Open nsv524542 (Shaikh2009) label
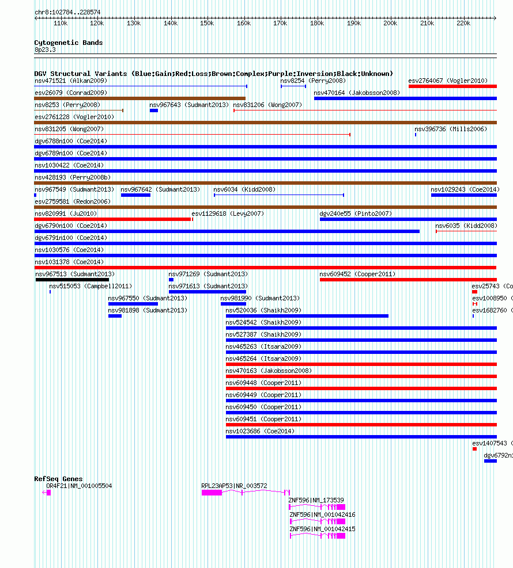Viewport: 513px width, 568px height. click(263, 322)
